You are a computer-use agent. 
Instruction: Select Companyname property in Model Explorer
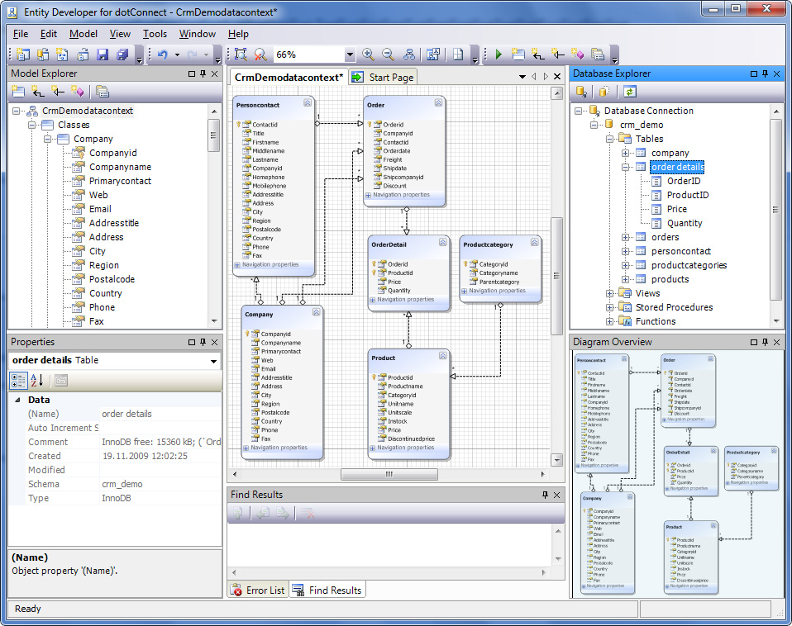(x=120, y=167)
